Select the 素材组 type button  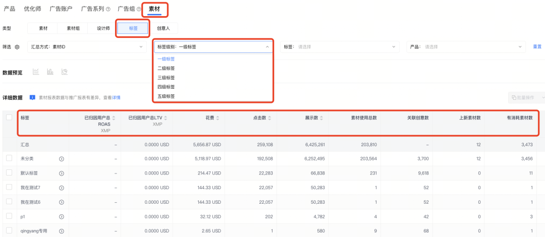[73, 29]
